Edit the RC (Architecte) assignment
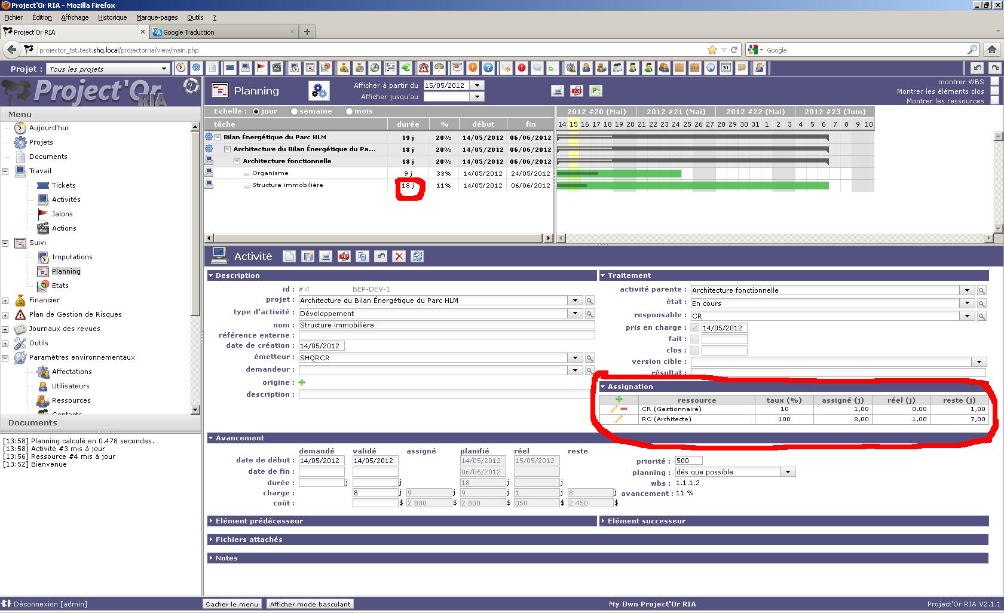This screenshot has width=1004, height=613. click(618, 419)
